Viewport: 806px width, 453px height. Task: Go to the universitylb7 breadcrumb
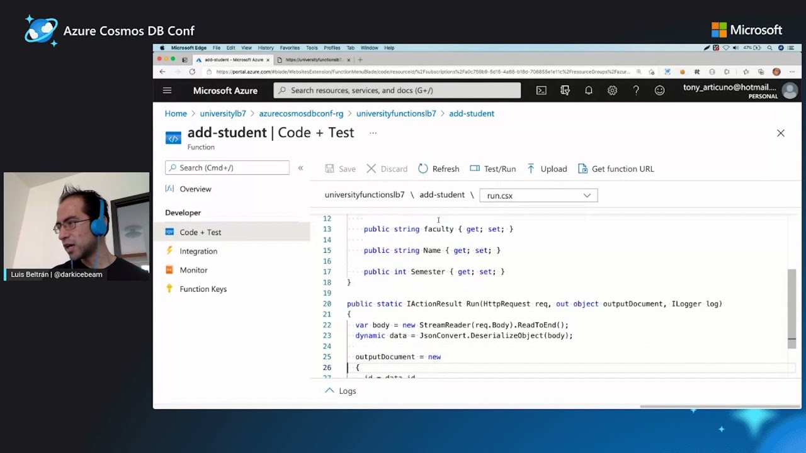click(x=223, y=113)
